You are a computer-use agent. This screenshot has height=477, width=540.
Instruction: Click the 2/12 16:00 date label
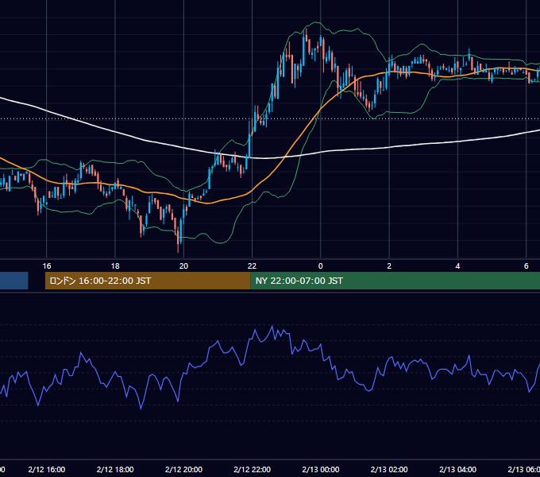pos(47,469)
